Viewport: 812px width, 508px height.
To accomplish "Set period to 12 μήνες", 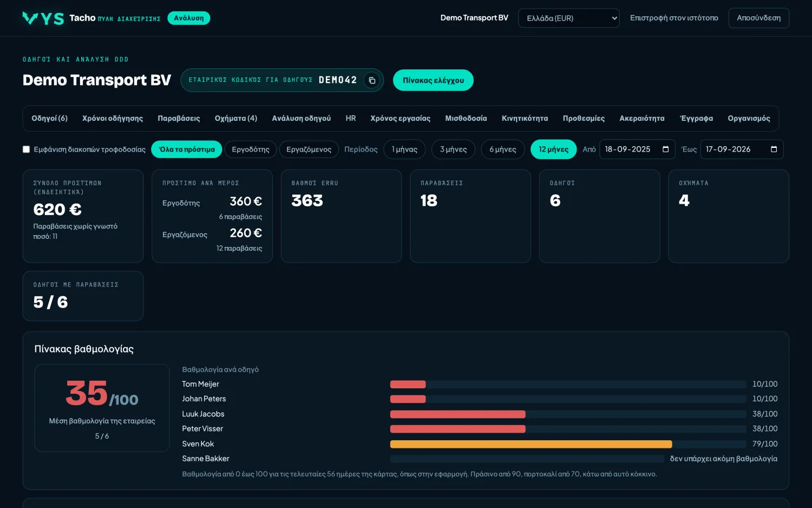I will pos(553,149).
